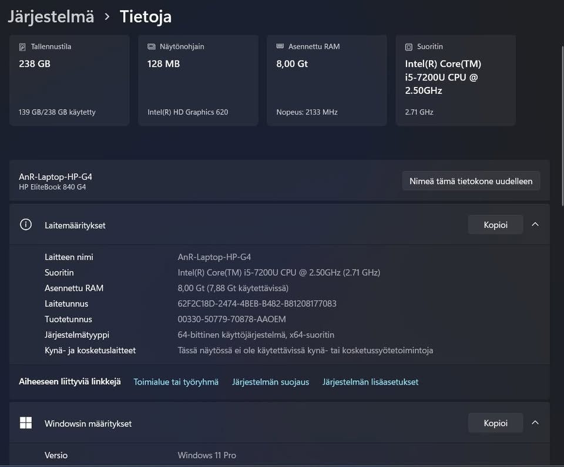Image resolution: width=564 pixels, height=467 pixels.
Task: Open Järjestelmän suojaus link
Action: tap(270, 382)
